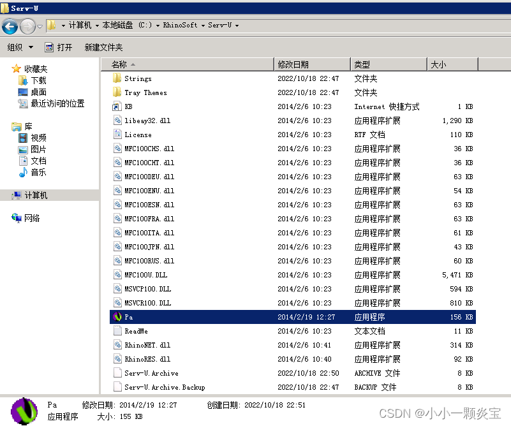Select MSVCR100.DLL file icon
The height and width of the screenshot is (426, 511).
click(117, 302)
